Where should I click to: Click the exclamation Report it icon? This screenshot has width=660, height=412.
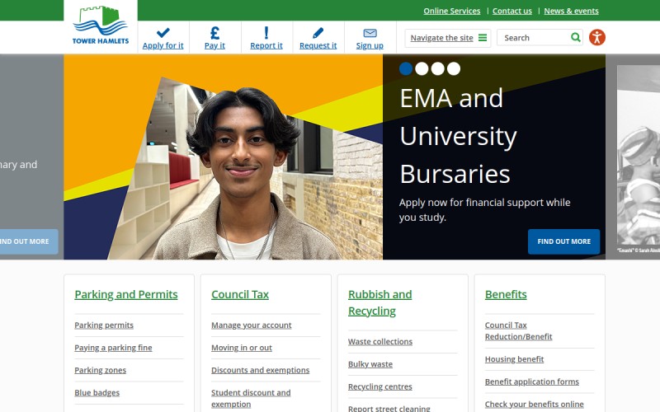click(x=266, y=32)
